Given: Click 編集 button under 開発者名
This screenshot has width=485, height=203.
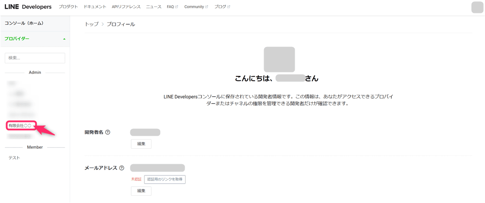Looking at the screenshot, I should pos(141,144).
